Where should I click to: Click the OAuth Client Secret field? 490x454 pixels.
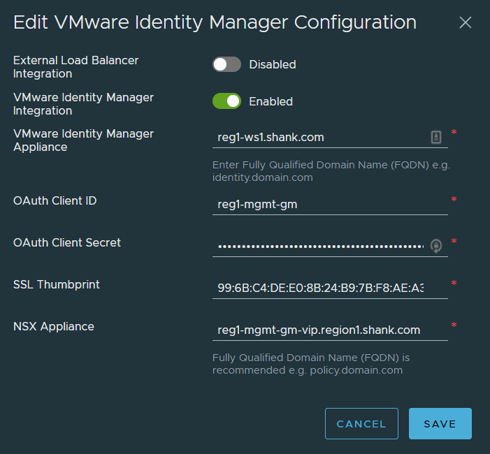coord(330,247)
